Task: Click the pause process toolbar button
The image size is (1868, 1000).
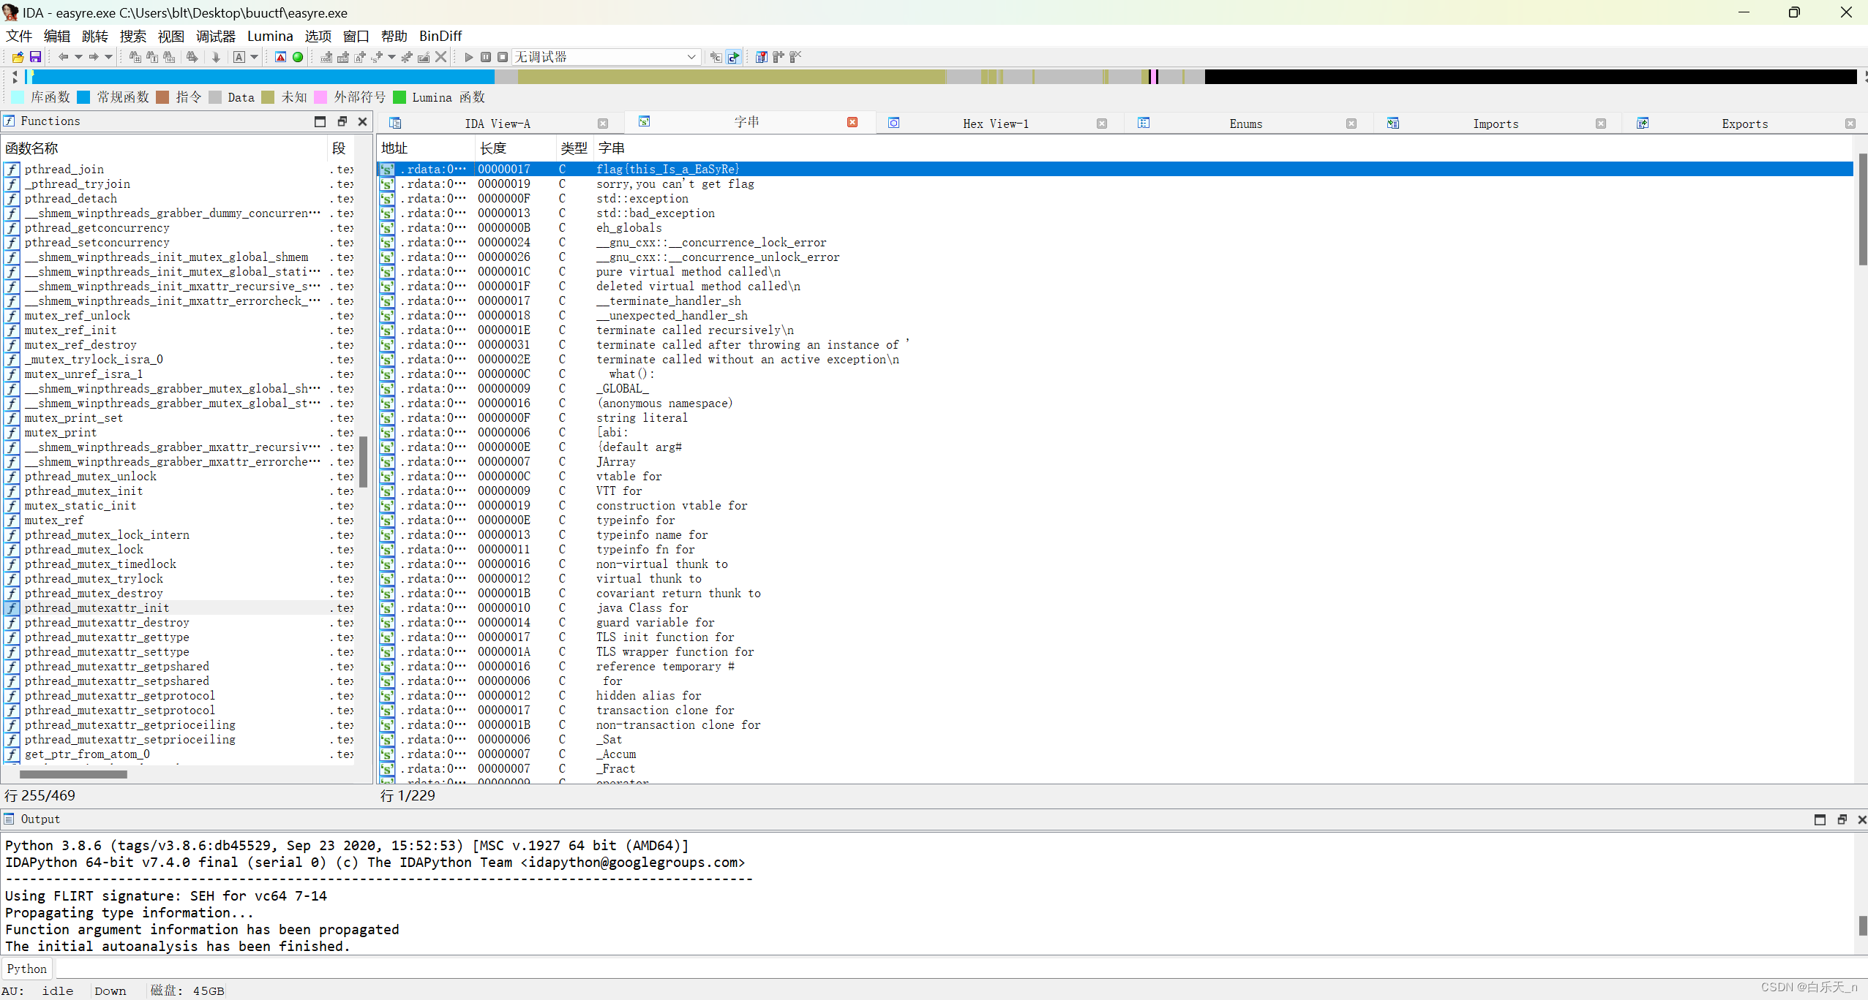Action: tap(486, 57)
